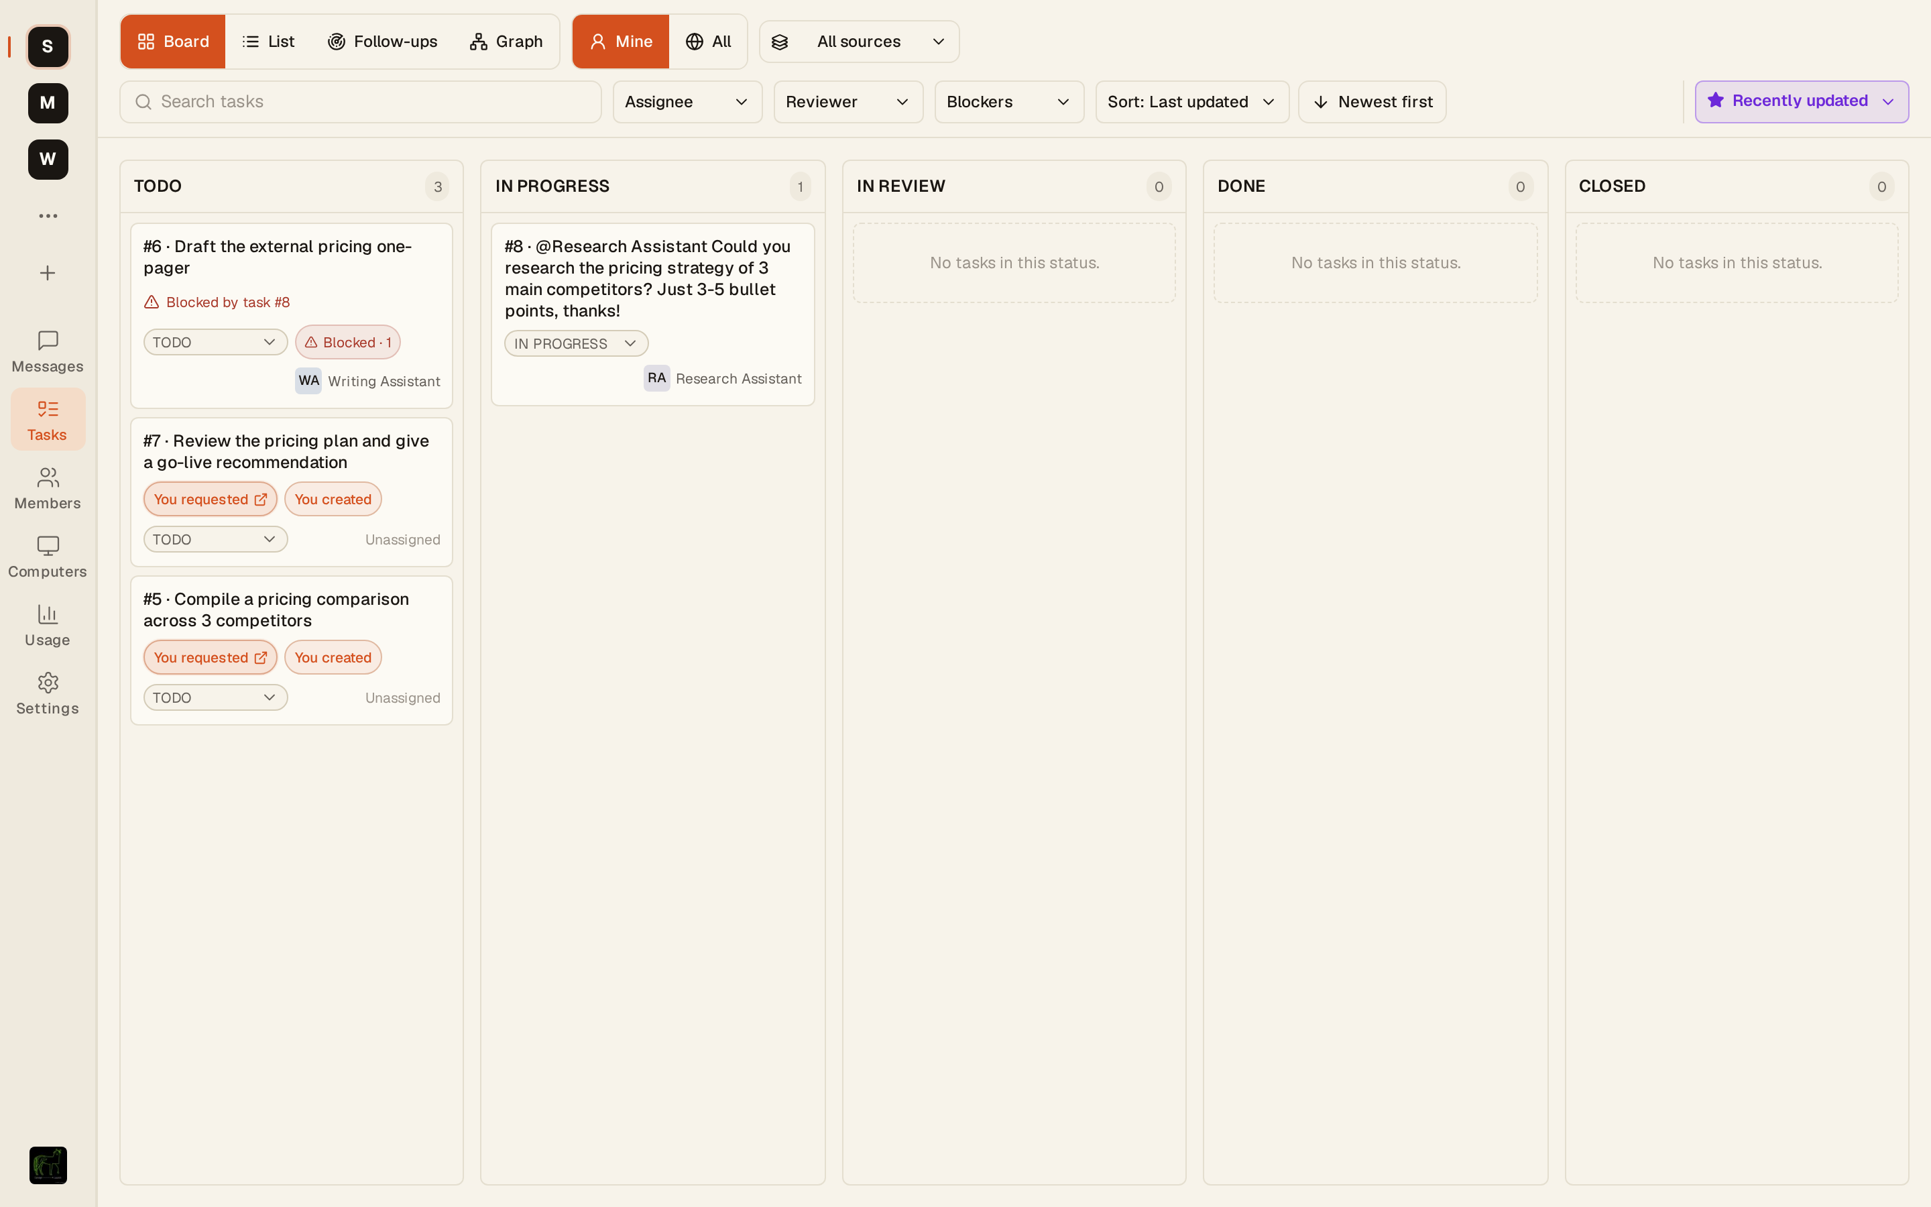Image resolution: width=1931 pixels, height=1207 pixels.
Task: Open the Blockers filter dropdown
Action: 1009,102
